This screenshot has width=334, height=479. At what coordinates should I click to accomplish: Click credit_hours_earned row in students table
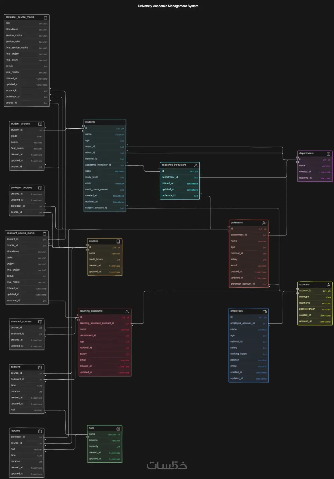click(105, 189)
